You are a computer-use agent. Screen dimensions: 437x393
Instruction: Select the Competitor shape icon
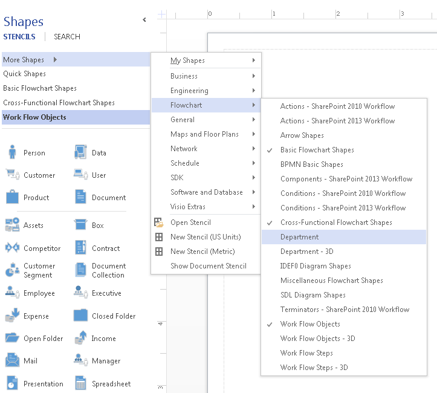coord(12,248)
